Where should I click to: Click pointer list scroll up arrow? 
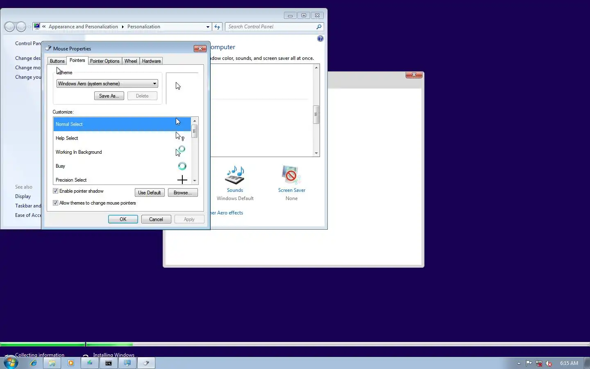(x=195, y=121)
